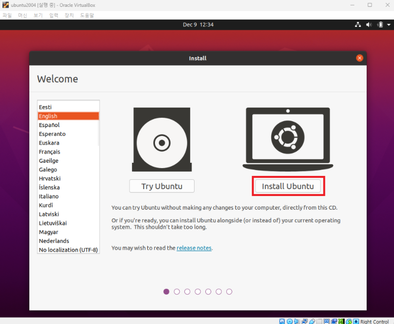Open the 파일 menu
The image size is (394, 324).
(x=7, y=15)
